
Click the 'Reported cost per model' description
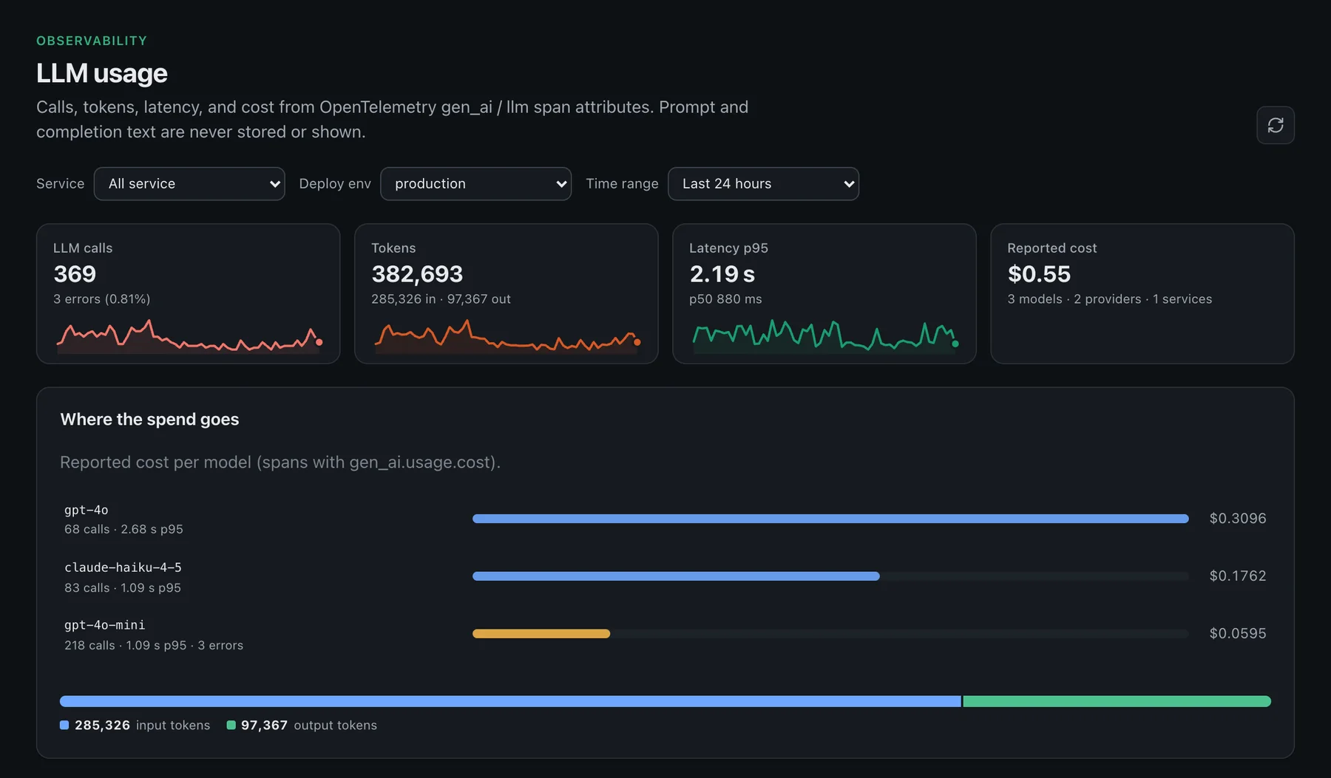point(280,463)
